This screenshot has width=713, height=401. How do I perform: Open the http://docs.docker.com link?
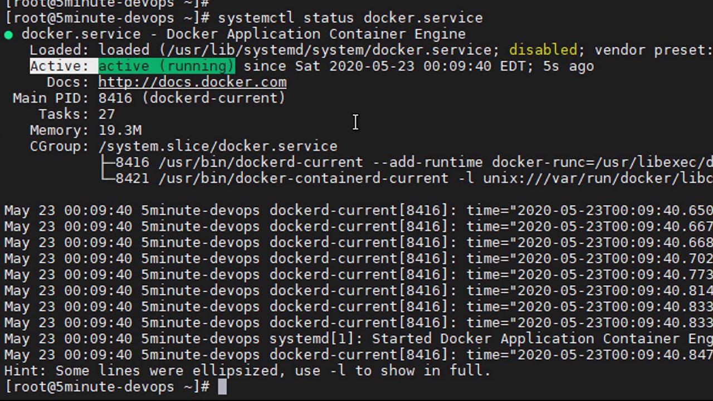coord(192,82)
